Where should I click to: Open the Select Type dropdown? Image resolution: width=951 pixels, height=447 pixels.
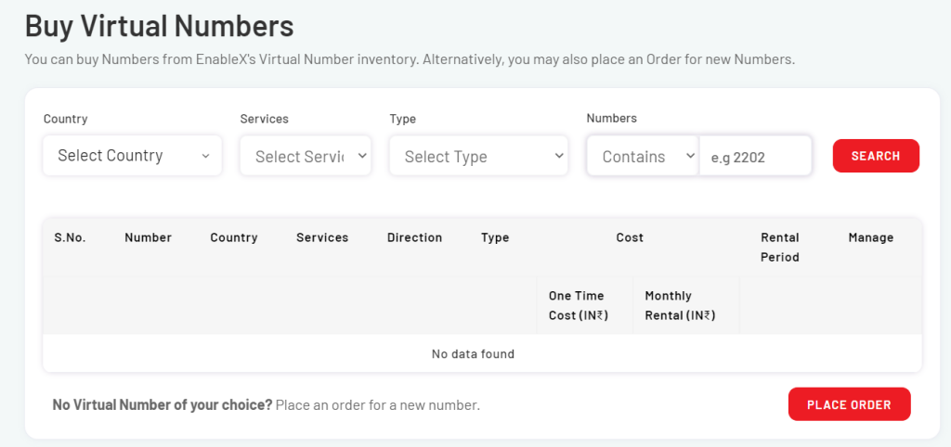click(x=478, y=156)
